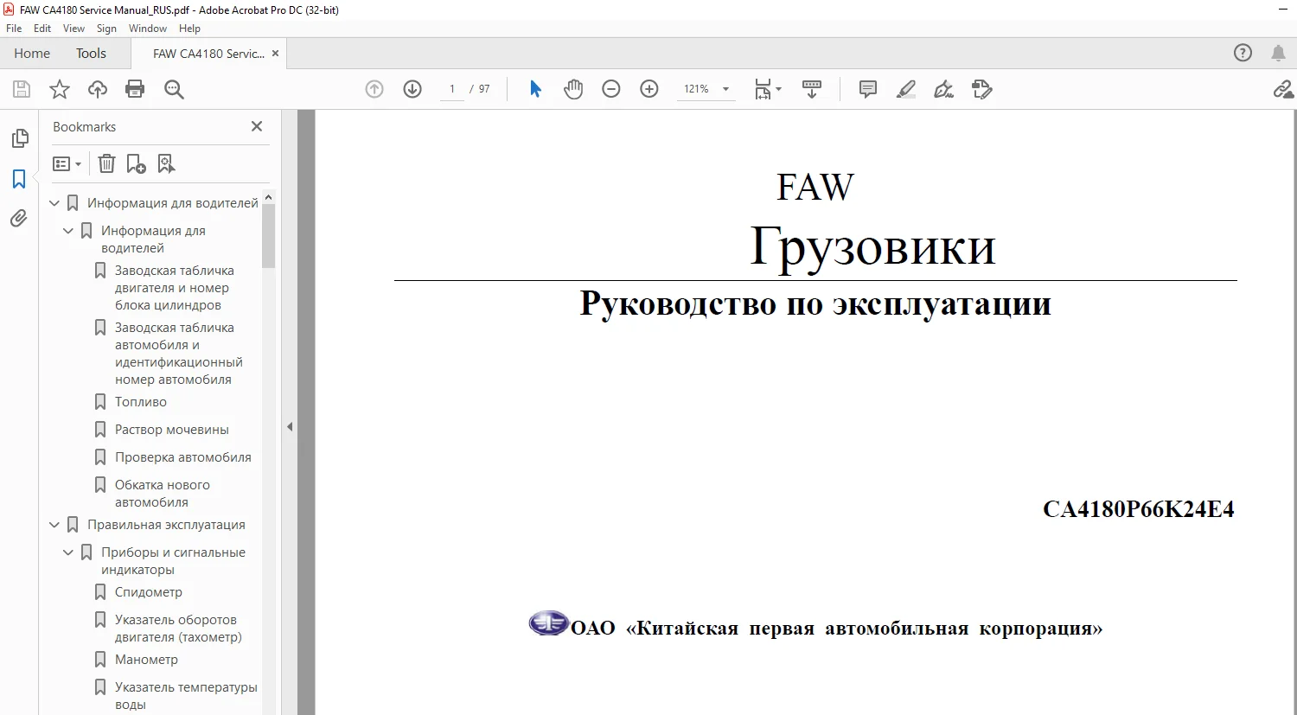The width and height of the screenshot is (1297, 715).
Task: Open the File menu
Action: tap(14, 29)
